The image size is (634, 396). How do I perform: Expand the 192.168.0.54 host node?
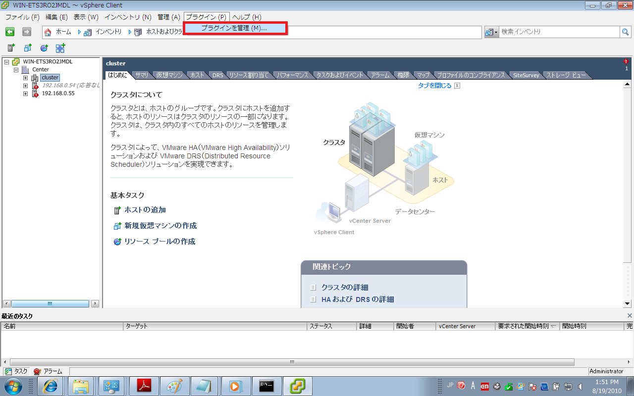point(26,86)
